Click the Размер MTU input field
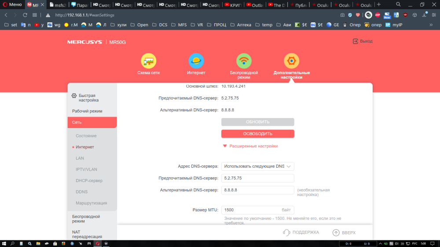 tap(257, 210)
